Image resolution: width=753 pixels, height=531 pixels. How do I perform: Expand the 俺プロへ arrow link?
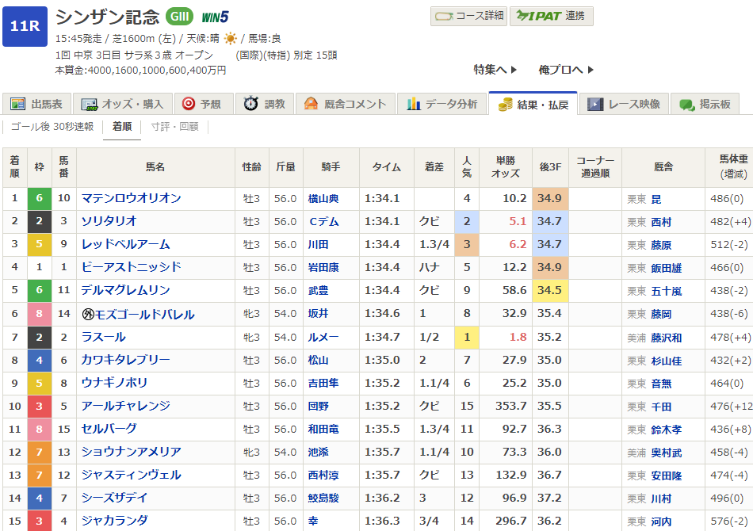point(566,70)
